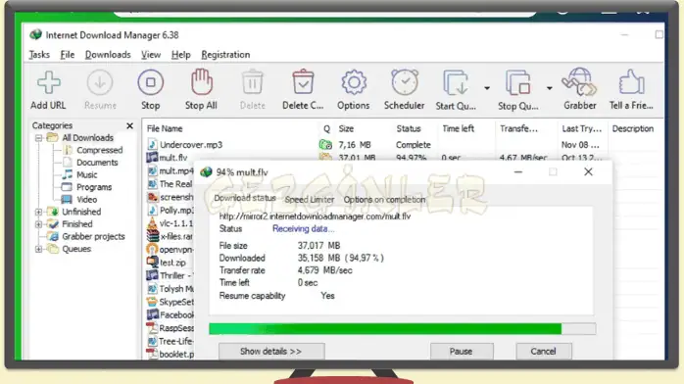Pause the mult.flv download
This screenshot has height=384, width=684.
pos(462,352)
